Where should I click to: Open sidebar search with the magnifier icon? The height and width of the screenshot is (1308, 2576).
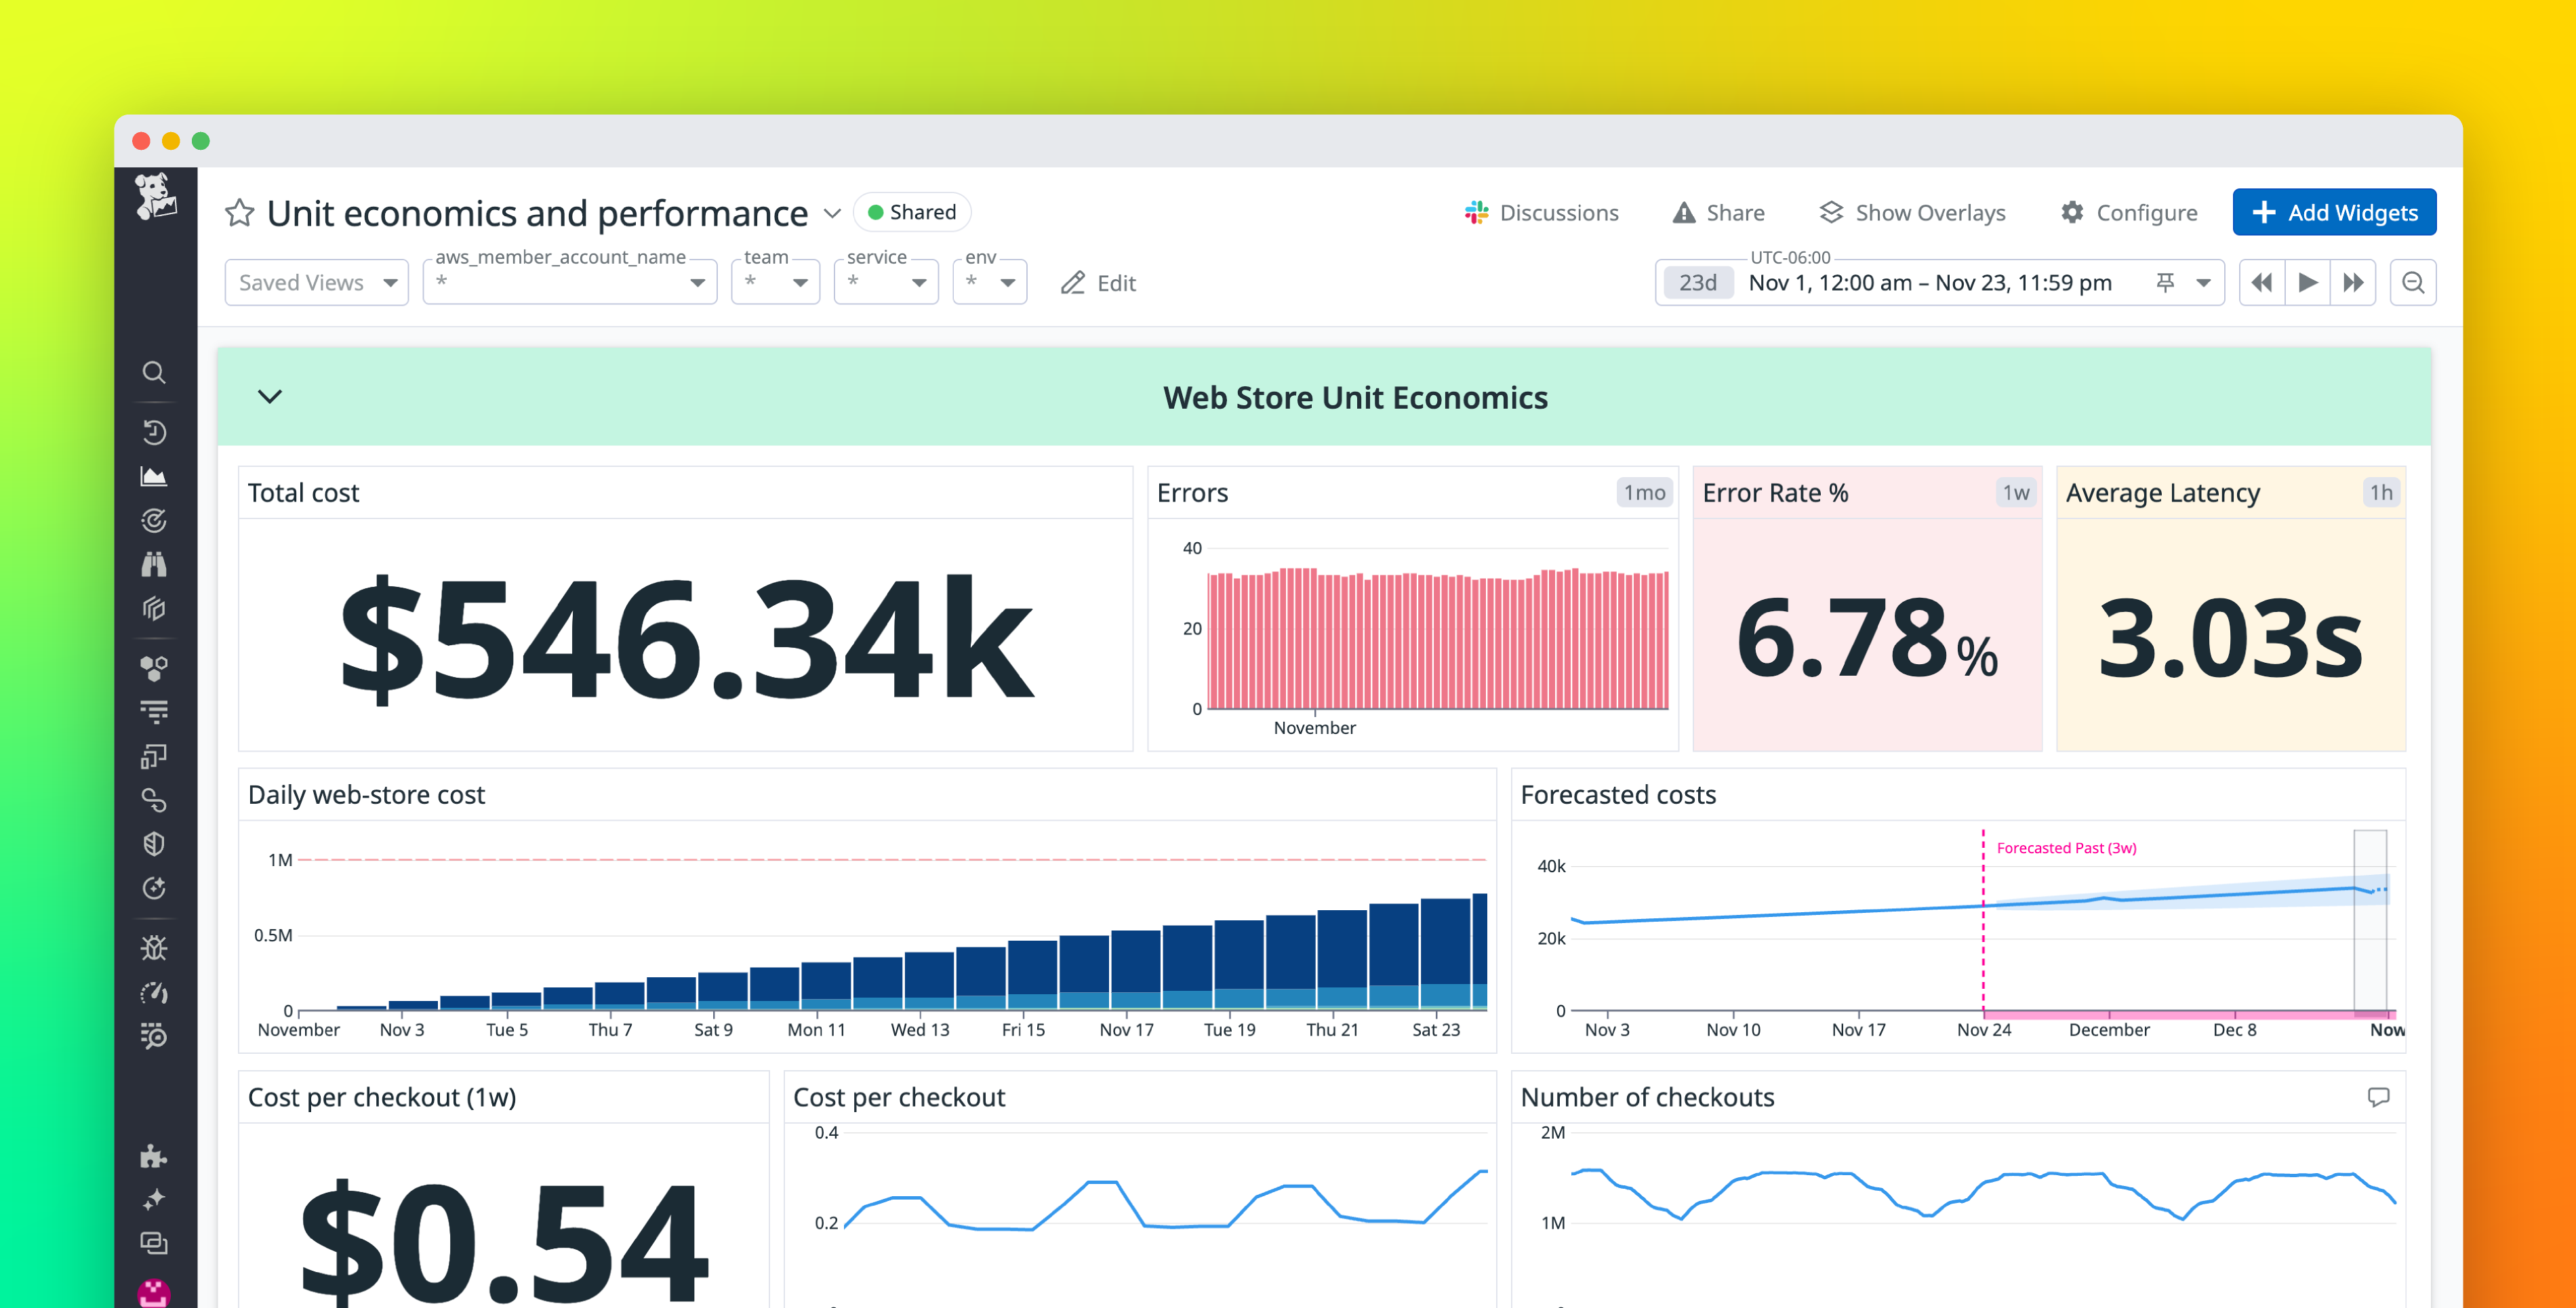point(155,372)
